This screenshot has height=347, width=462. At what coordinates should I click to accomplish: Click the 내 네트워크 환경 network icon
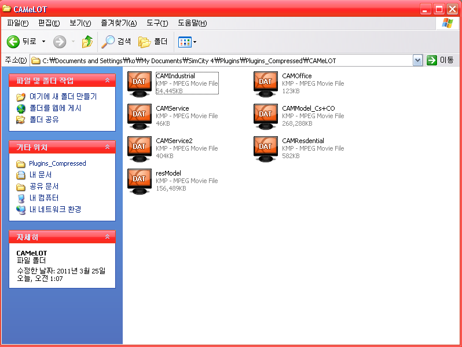21,210
